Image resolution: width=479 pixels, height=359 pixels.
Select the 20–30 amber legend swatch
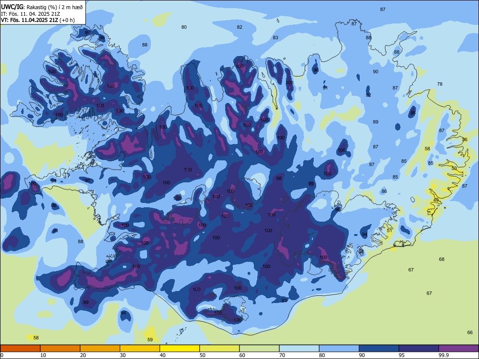100,348
